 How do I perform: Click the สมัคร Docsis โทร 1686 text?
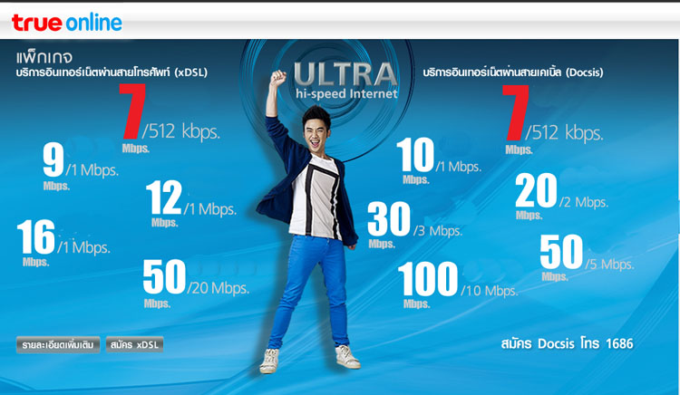pos(567,344)
